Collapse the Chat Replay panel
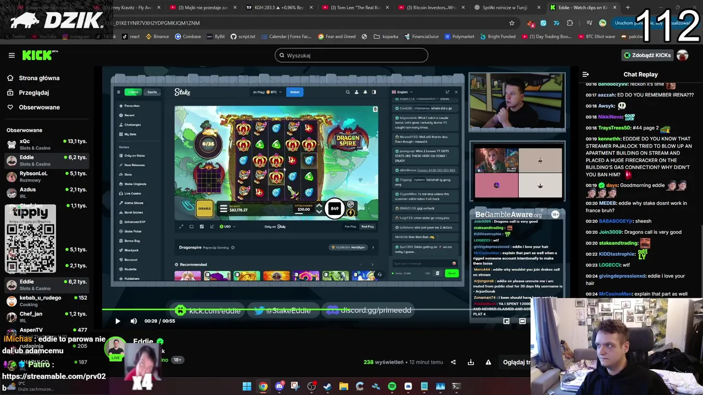The height and width of the screenshot is (395, 703). [x=585, y=74]
